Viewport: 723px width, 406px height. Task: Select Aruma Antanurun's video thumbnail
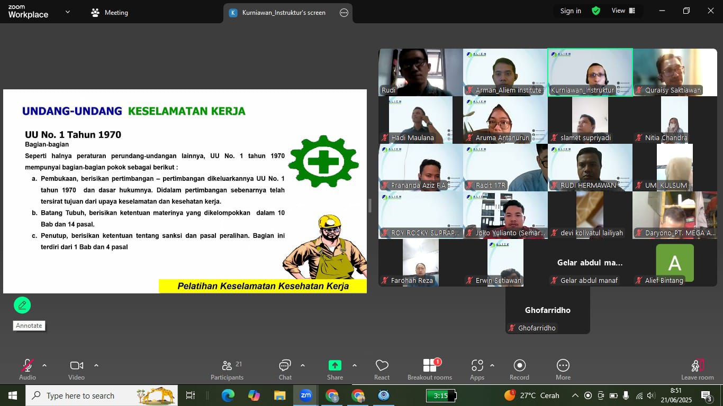pyautogui.click(x=505, y=120)
